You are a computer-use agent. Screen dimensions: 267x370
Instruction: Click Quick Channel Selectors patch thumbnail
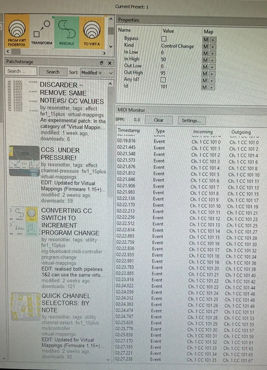point(26,306)
